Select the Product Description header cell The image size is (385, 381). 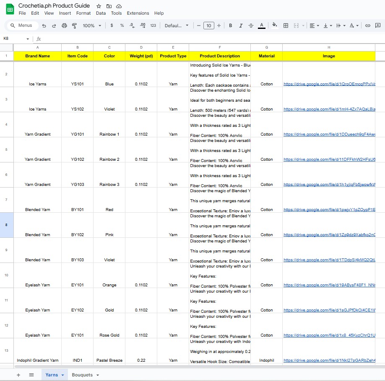click(x=220, y=56)
